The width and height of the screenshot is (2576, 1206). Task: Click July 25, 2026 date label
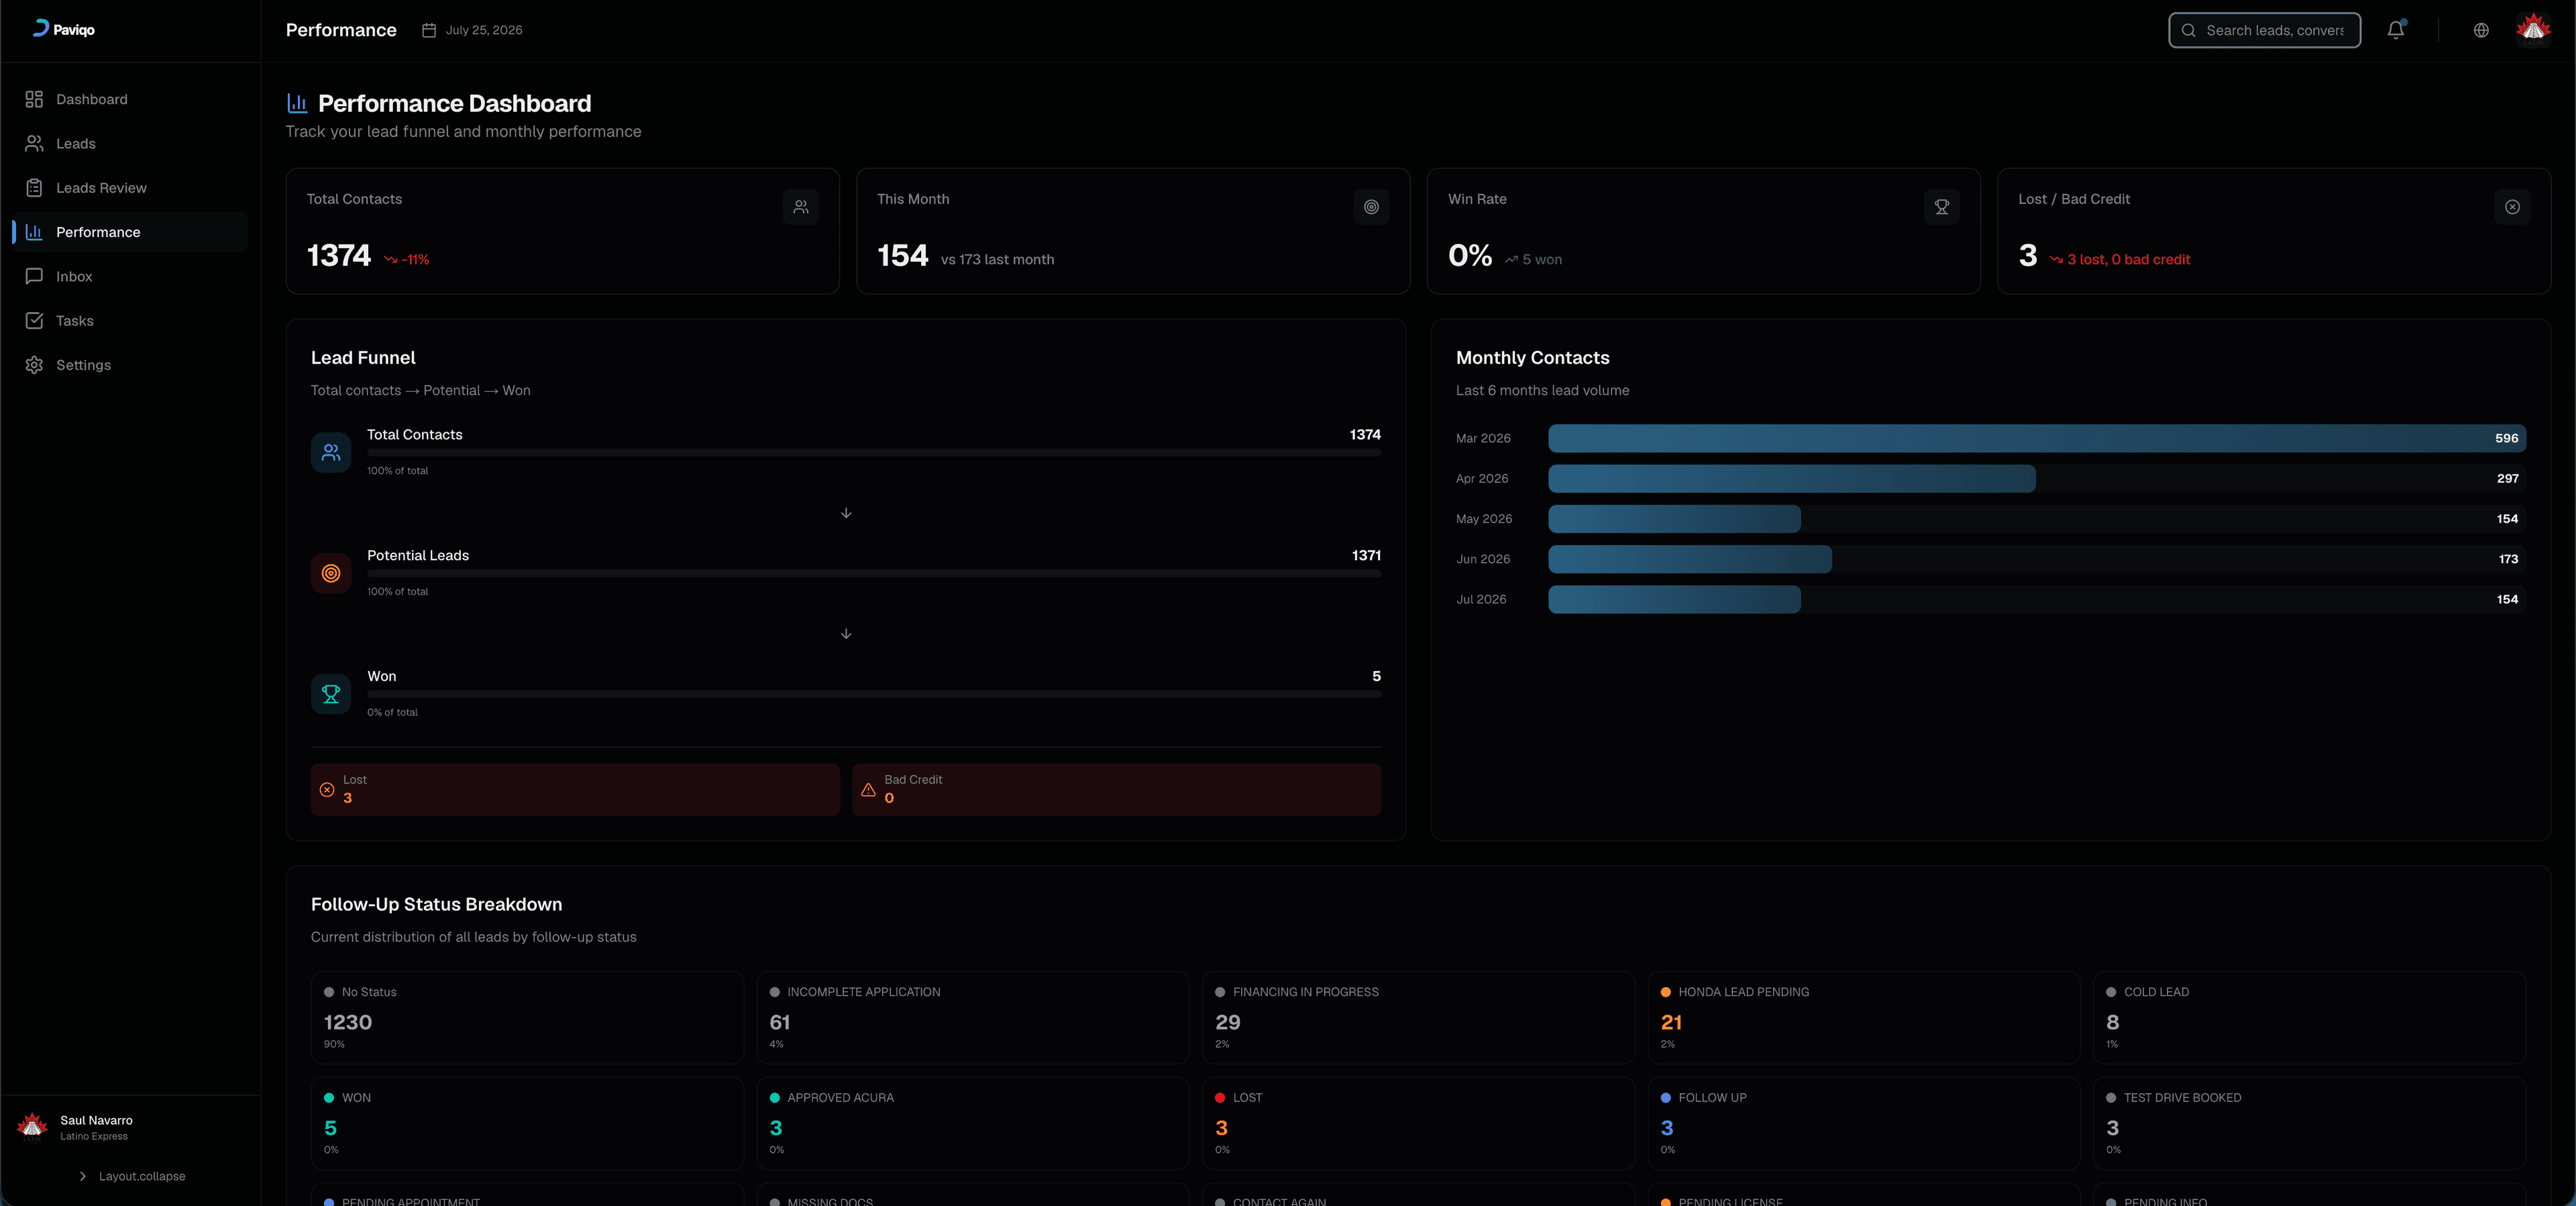coord(484,30)
